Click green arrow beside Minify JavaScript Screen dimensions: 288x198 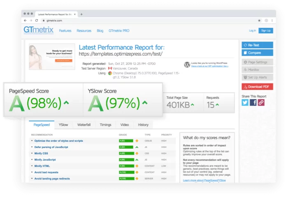point(137,160)
